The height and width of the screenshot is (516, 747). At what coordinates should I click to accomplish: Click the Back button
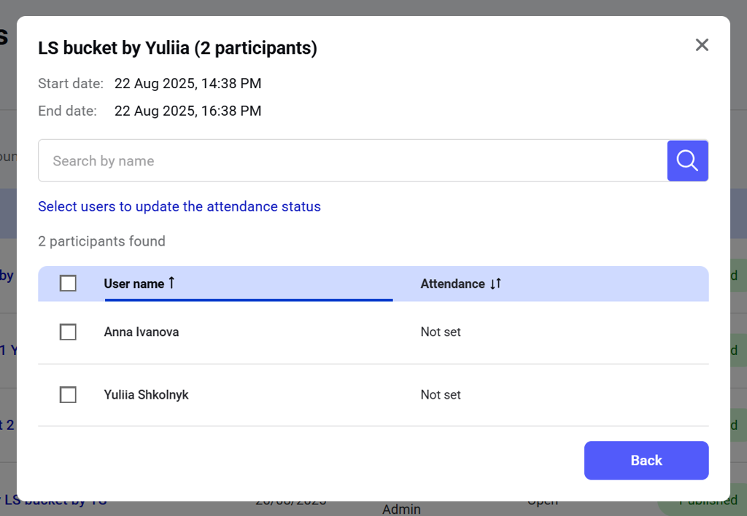[646, 461]
